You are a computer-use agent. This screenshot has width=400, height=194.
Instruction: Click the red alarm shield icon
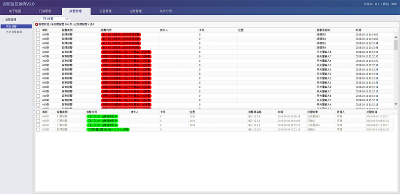(x=37, y=24)
